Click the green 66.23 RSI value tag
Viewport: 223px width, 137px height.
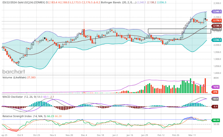coord(217,120)
